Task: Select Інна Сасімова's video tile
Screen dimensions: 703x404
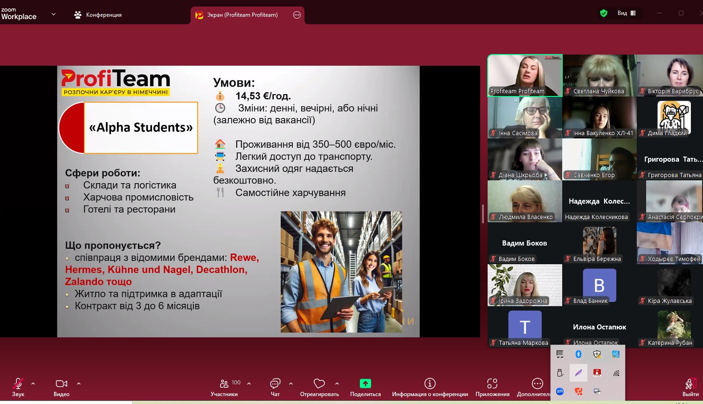Action: click(x=525, y=117)
